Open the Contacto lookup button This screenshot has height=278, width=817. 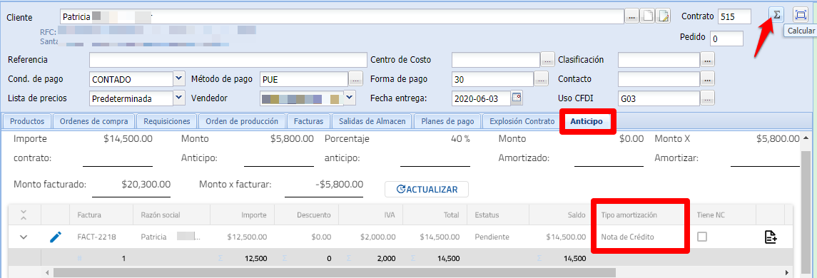click(707, 80)
